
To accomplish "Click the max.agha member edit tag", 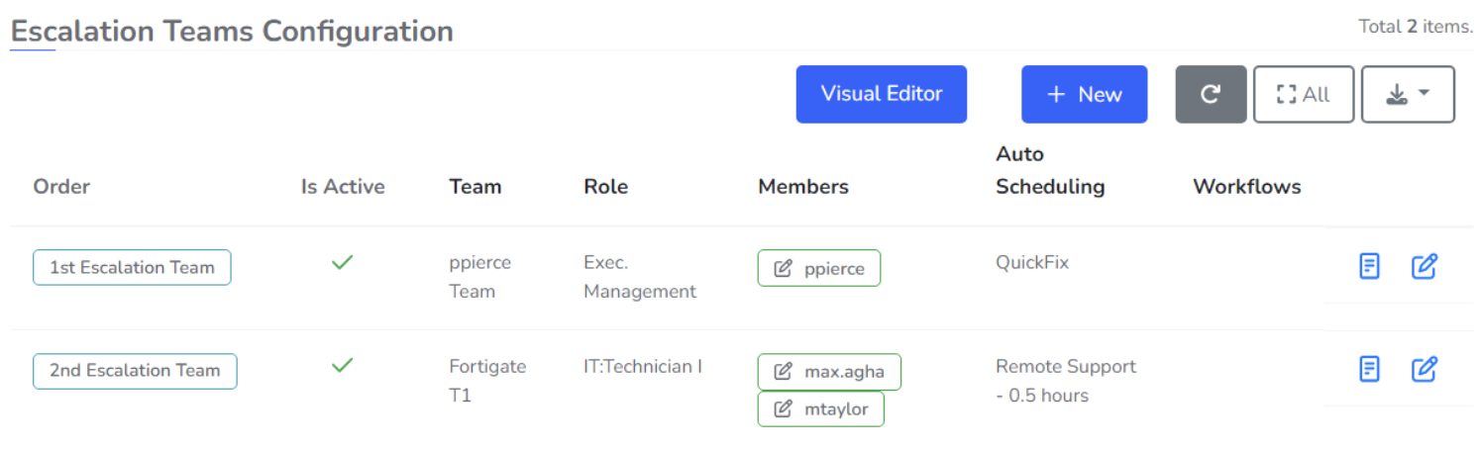I will [829, 372].
